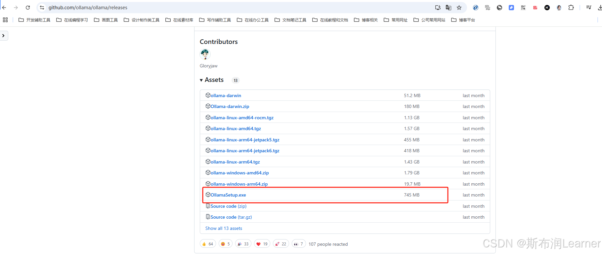Open the dark round extension with white crescent shape
602x254 pixels.
coord(499,7)
